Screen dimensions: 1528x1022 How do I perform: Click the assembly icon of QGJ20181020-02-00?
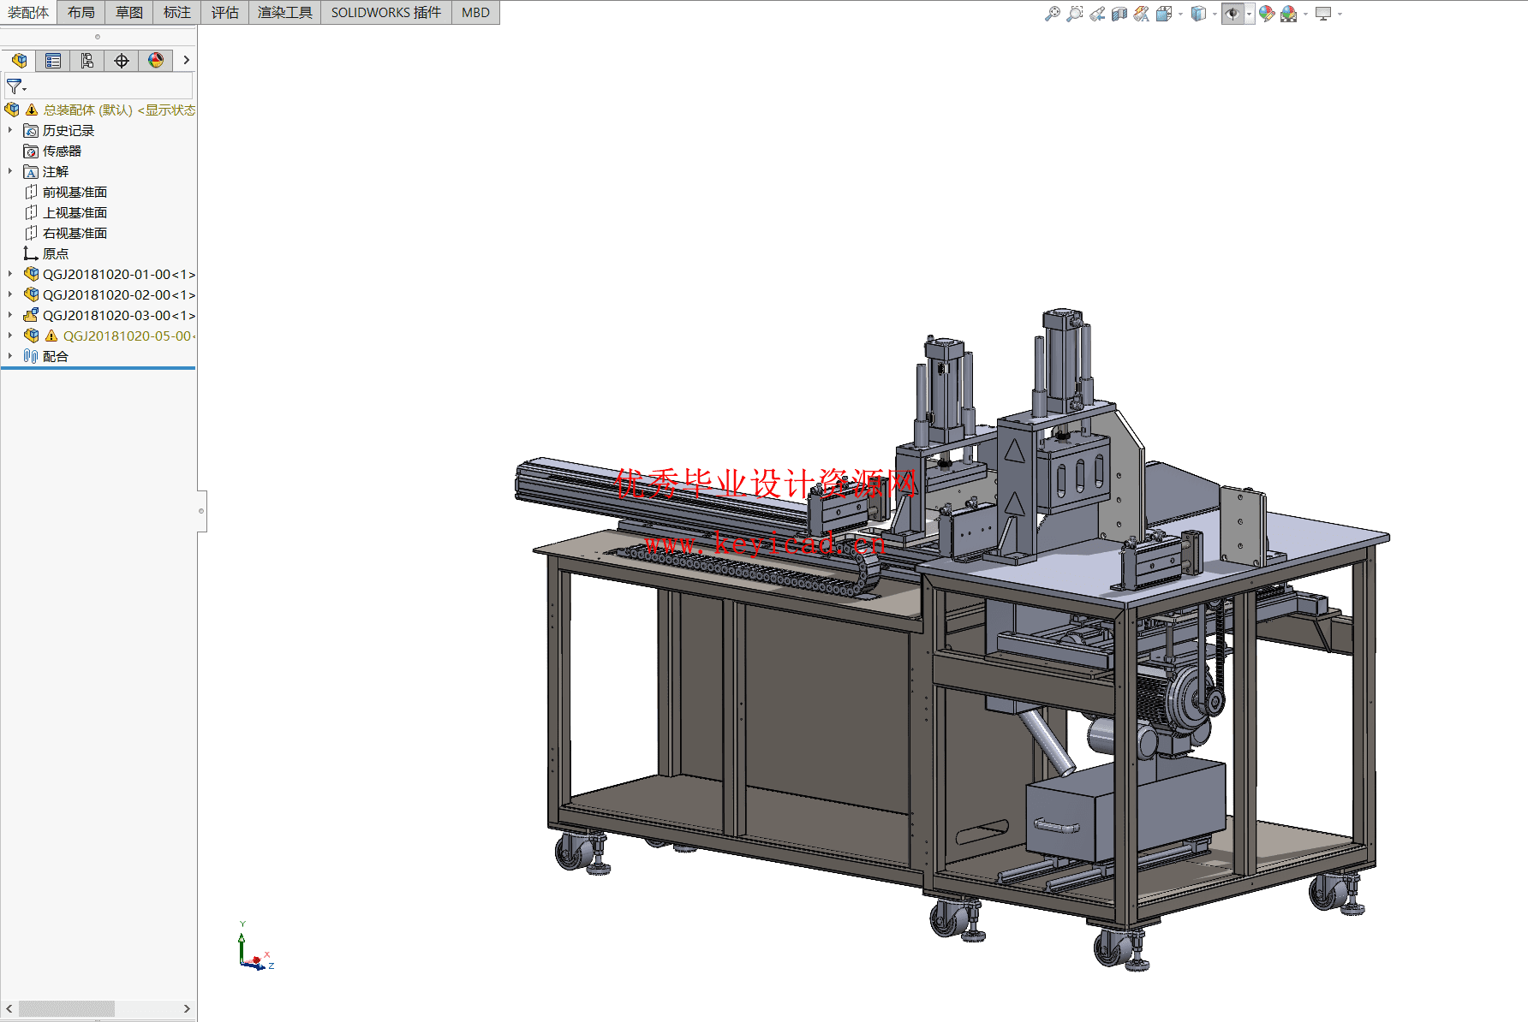(x=31, y=294)
